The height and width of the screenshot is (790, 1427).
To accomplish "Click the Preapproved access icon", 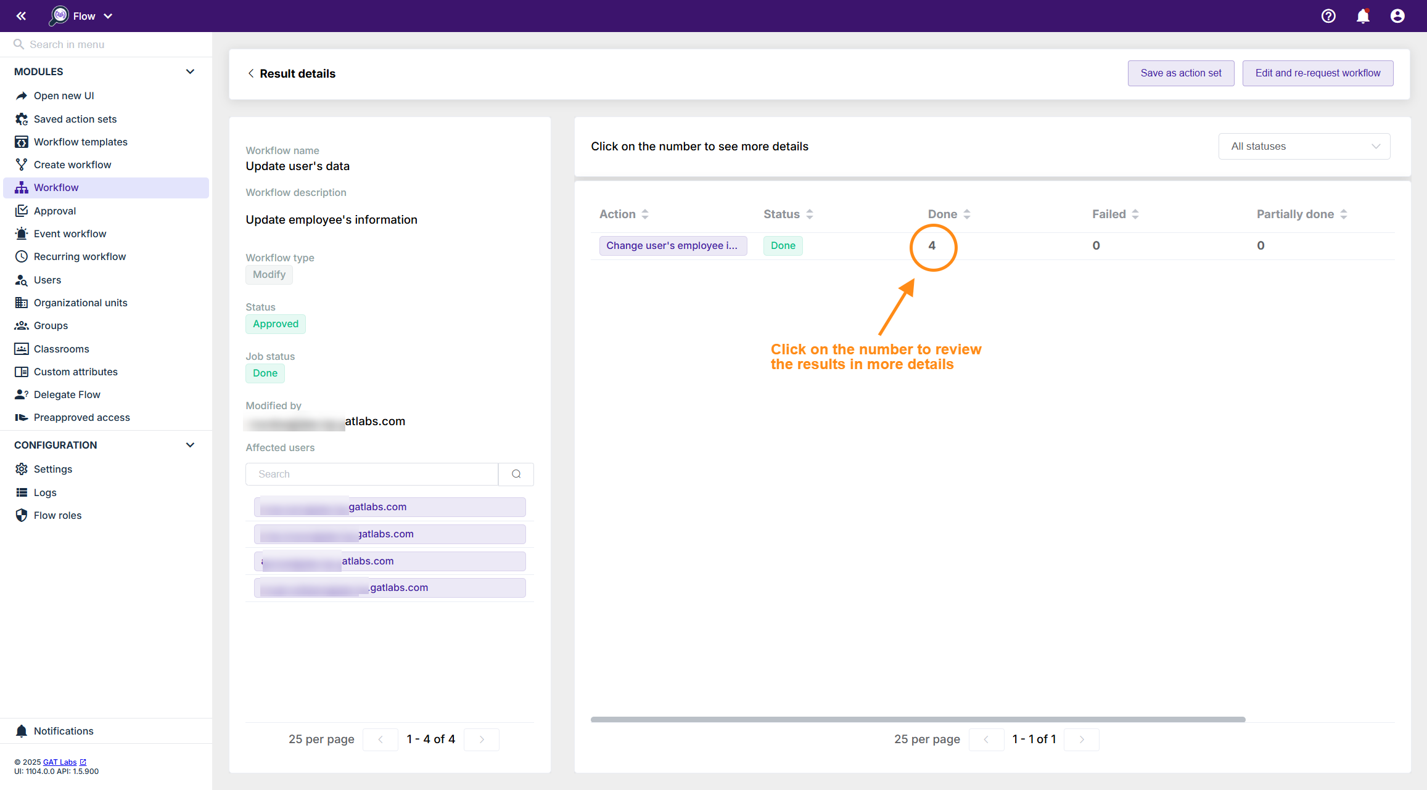I will click(x=22, y=417).
